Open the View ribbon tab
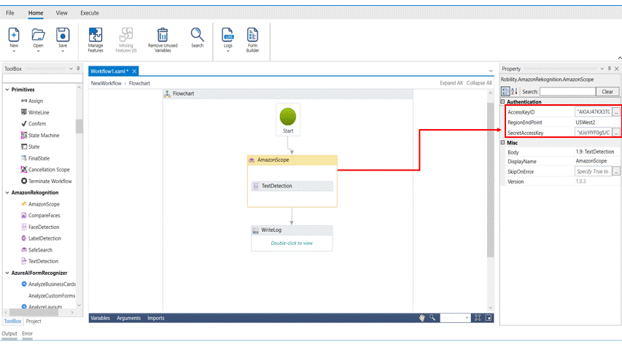Image resolution: width=622 pixels, height=350 pixels. pyautogui.click(x=62, y=13)
